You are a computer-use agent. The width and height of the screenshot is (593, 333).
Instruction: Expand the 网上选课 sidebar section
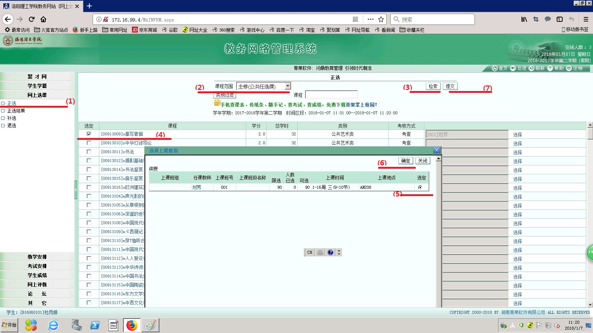[37, 95]
